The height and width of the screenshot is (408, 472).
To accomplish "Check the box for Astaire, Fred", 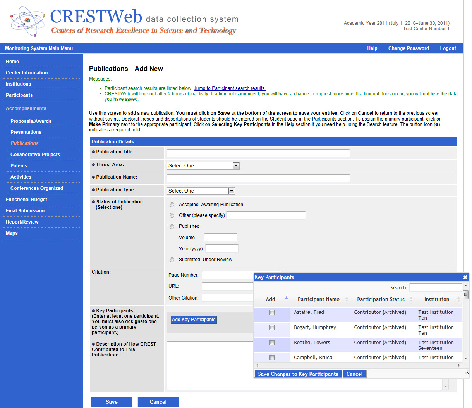I will point(272,313).
